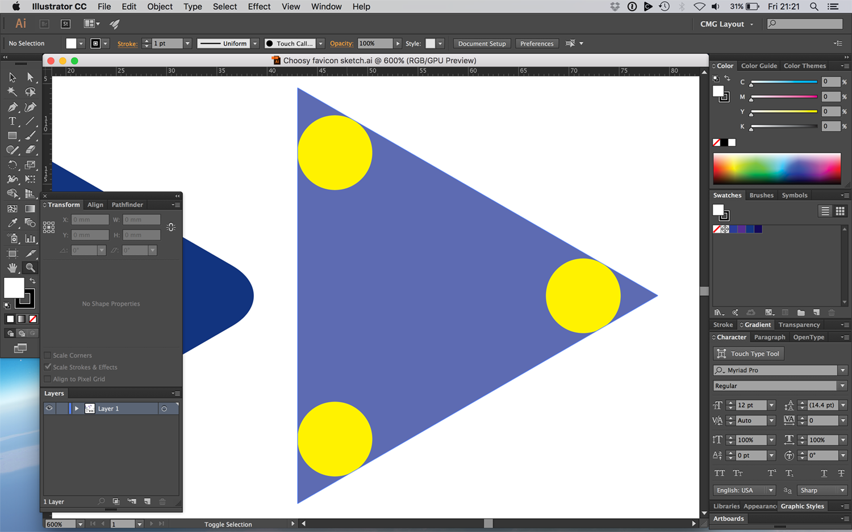Viewport: 852px width, 532px height.
Task: Activate the Direct Selection tool
Action: (30, 77)
